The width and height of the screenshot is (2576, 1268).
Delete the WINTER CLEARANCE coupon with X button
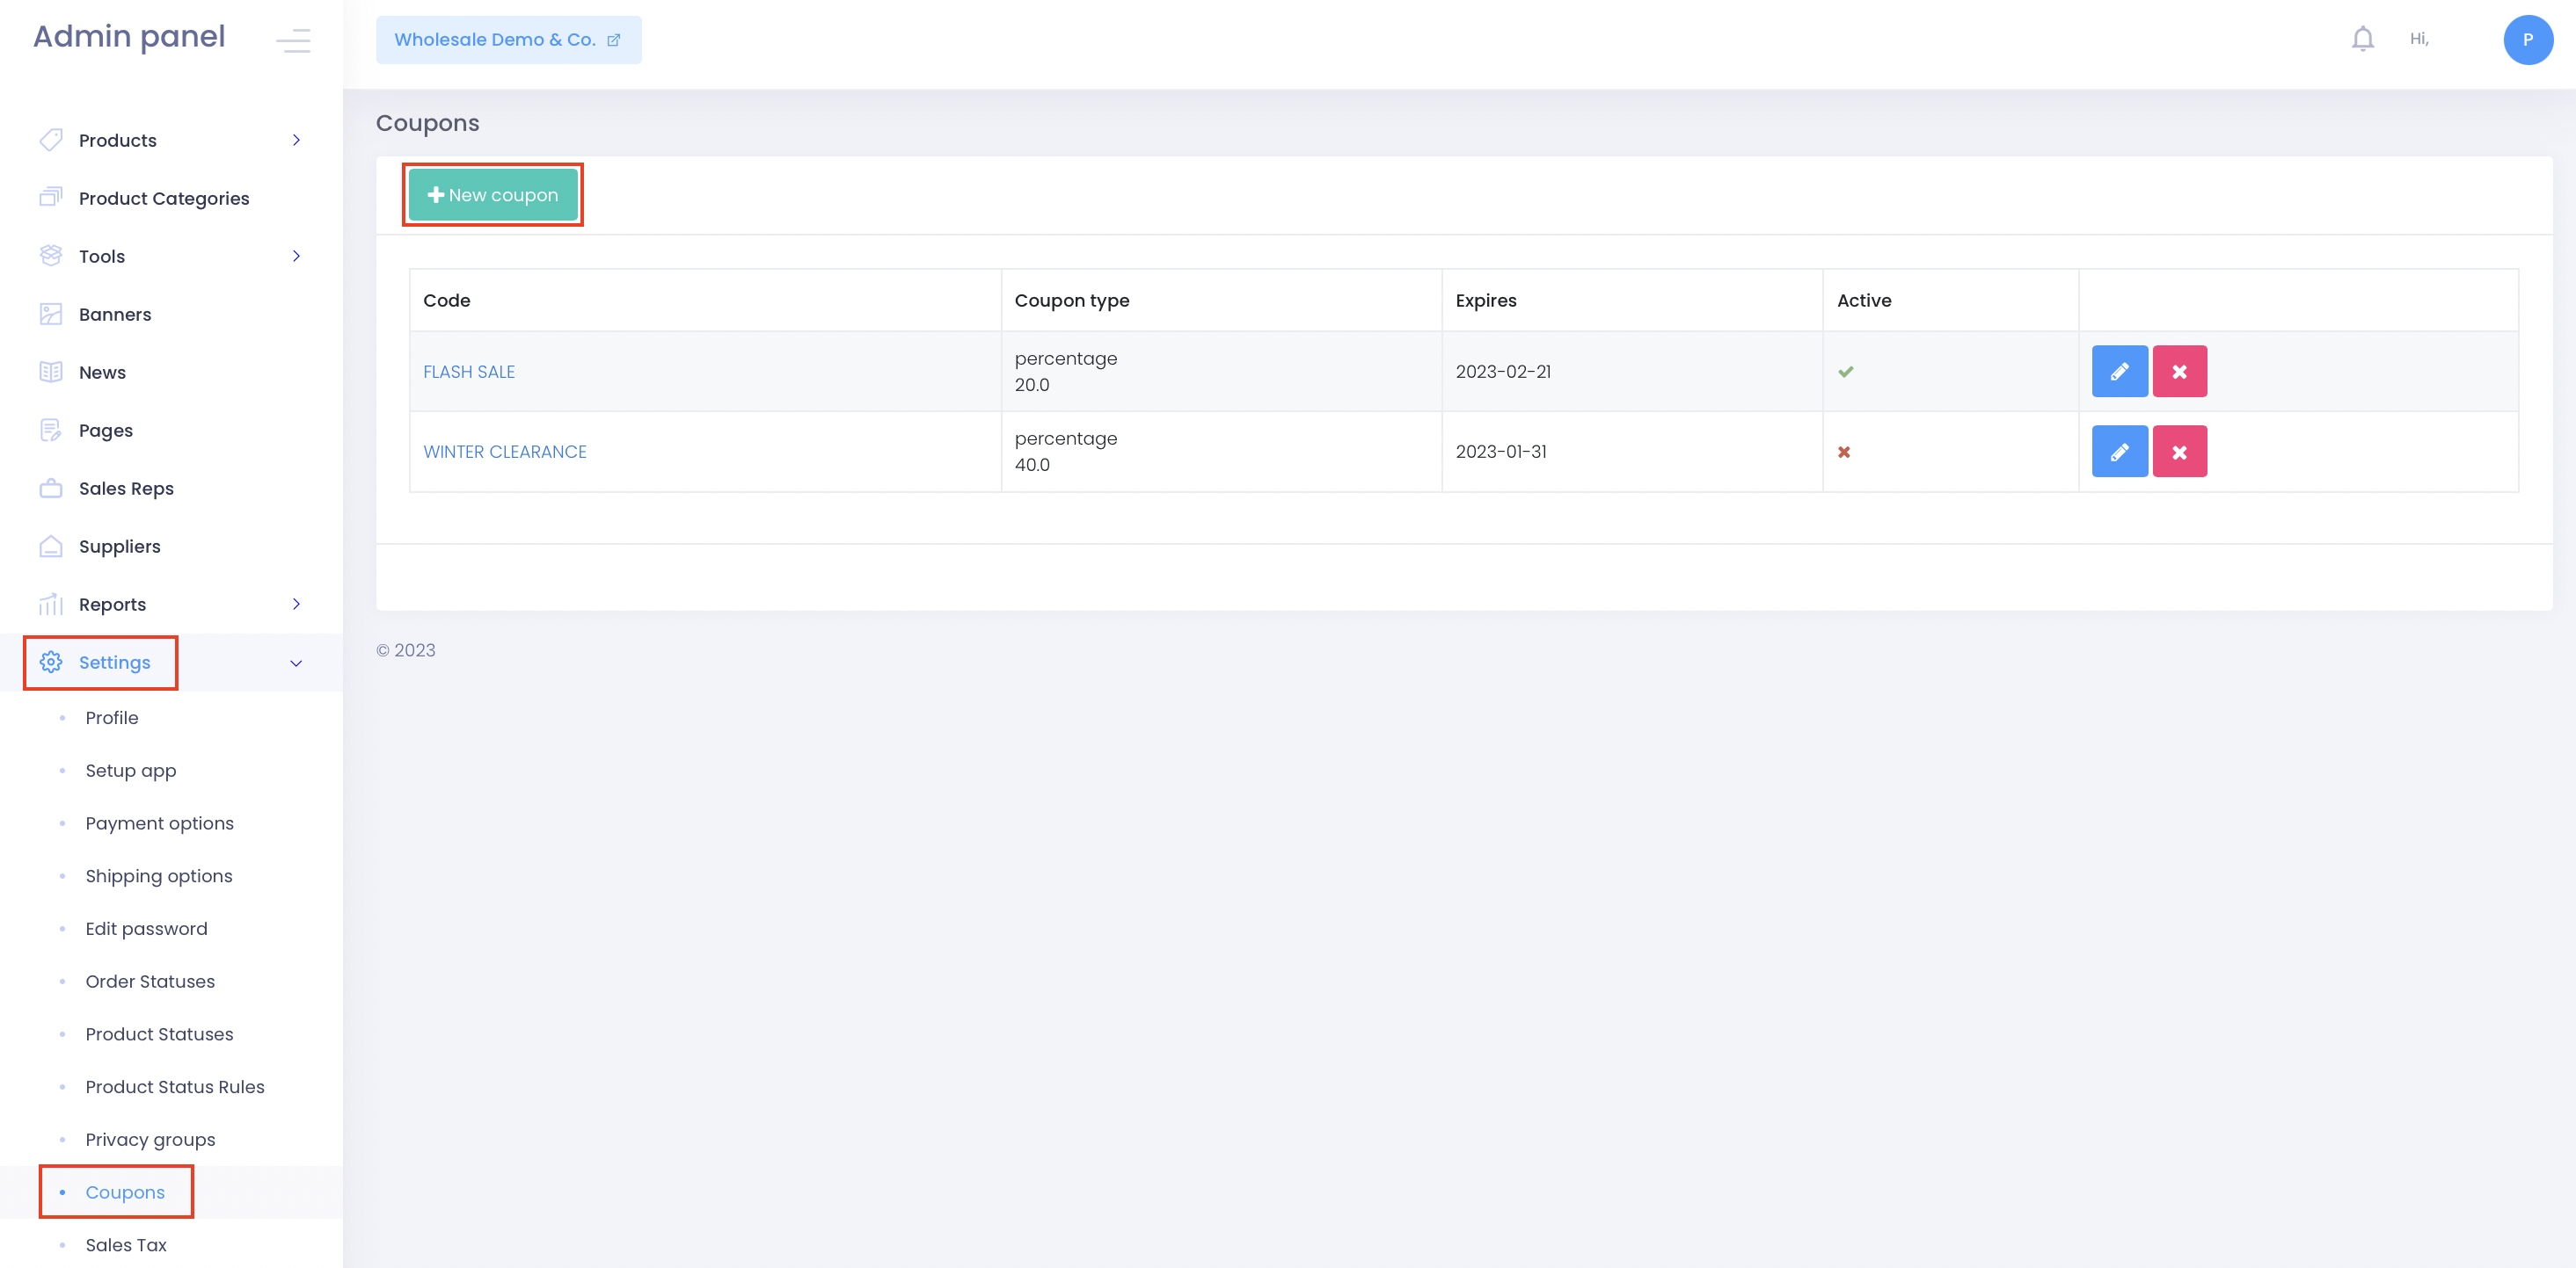click(x=2179, y=452)
